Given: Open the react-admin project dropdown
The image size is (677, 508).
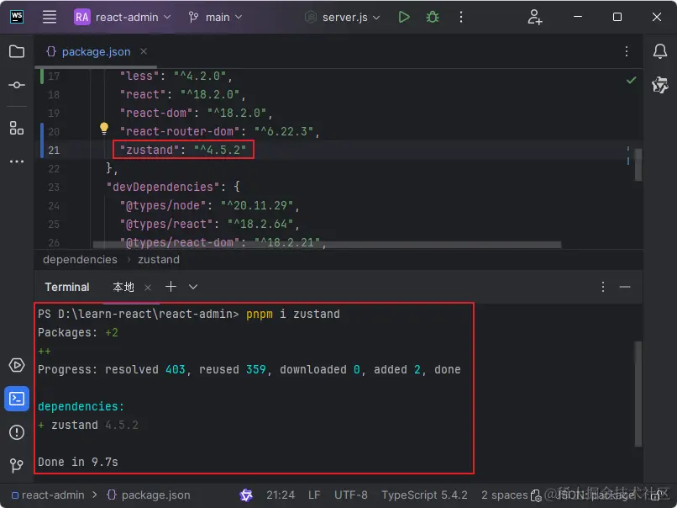Looking at the screenshot, I should point(123,18).
